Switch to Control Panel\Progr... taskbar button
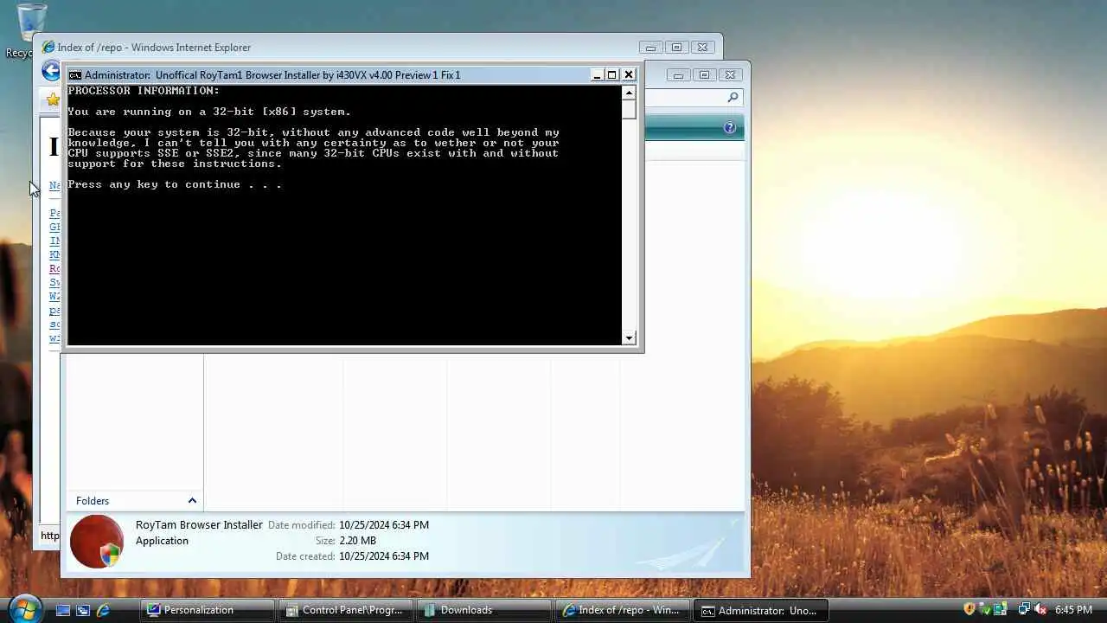 [346, 610]
